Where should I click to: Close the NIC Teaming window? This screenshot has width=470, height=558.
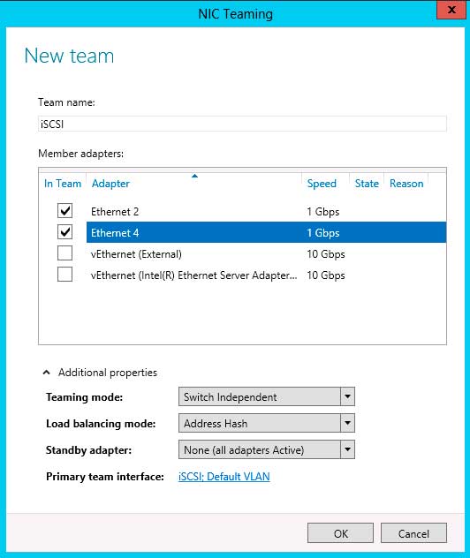[x=451, y=10]
